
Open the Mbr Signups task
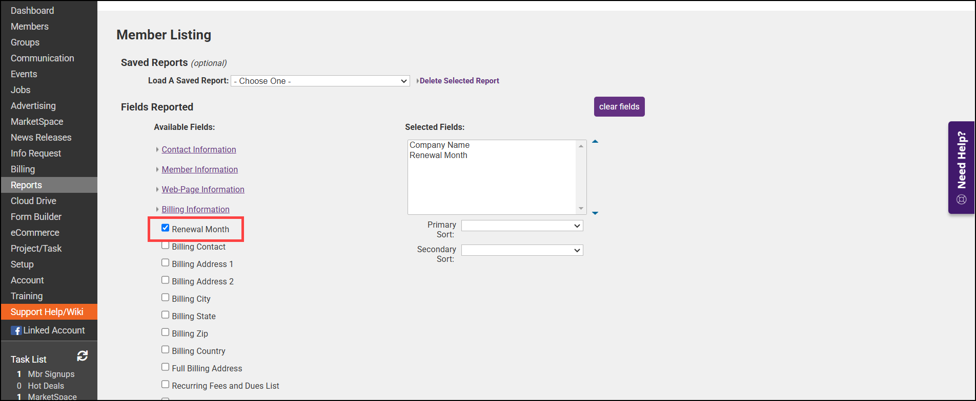51,374
